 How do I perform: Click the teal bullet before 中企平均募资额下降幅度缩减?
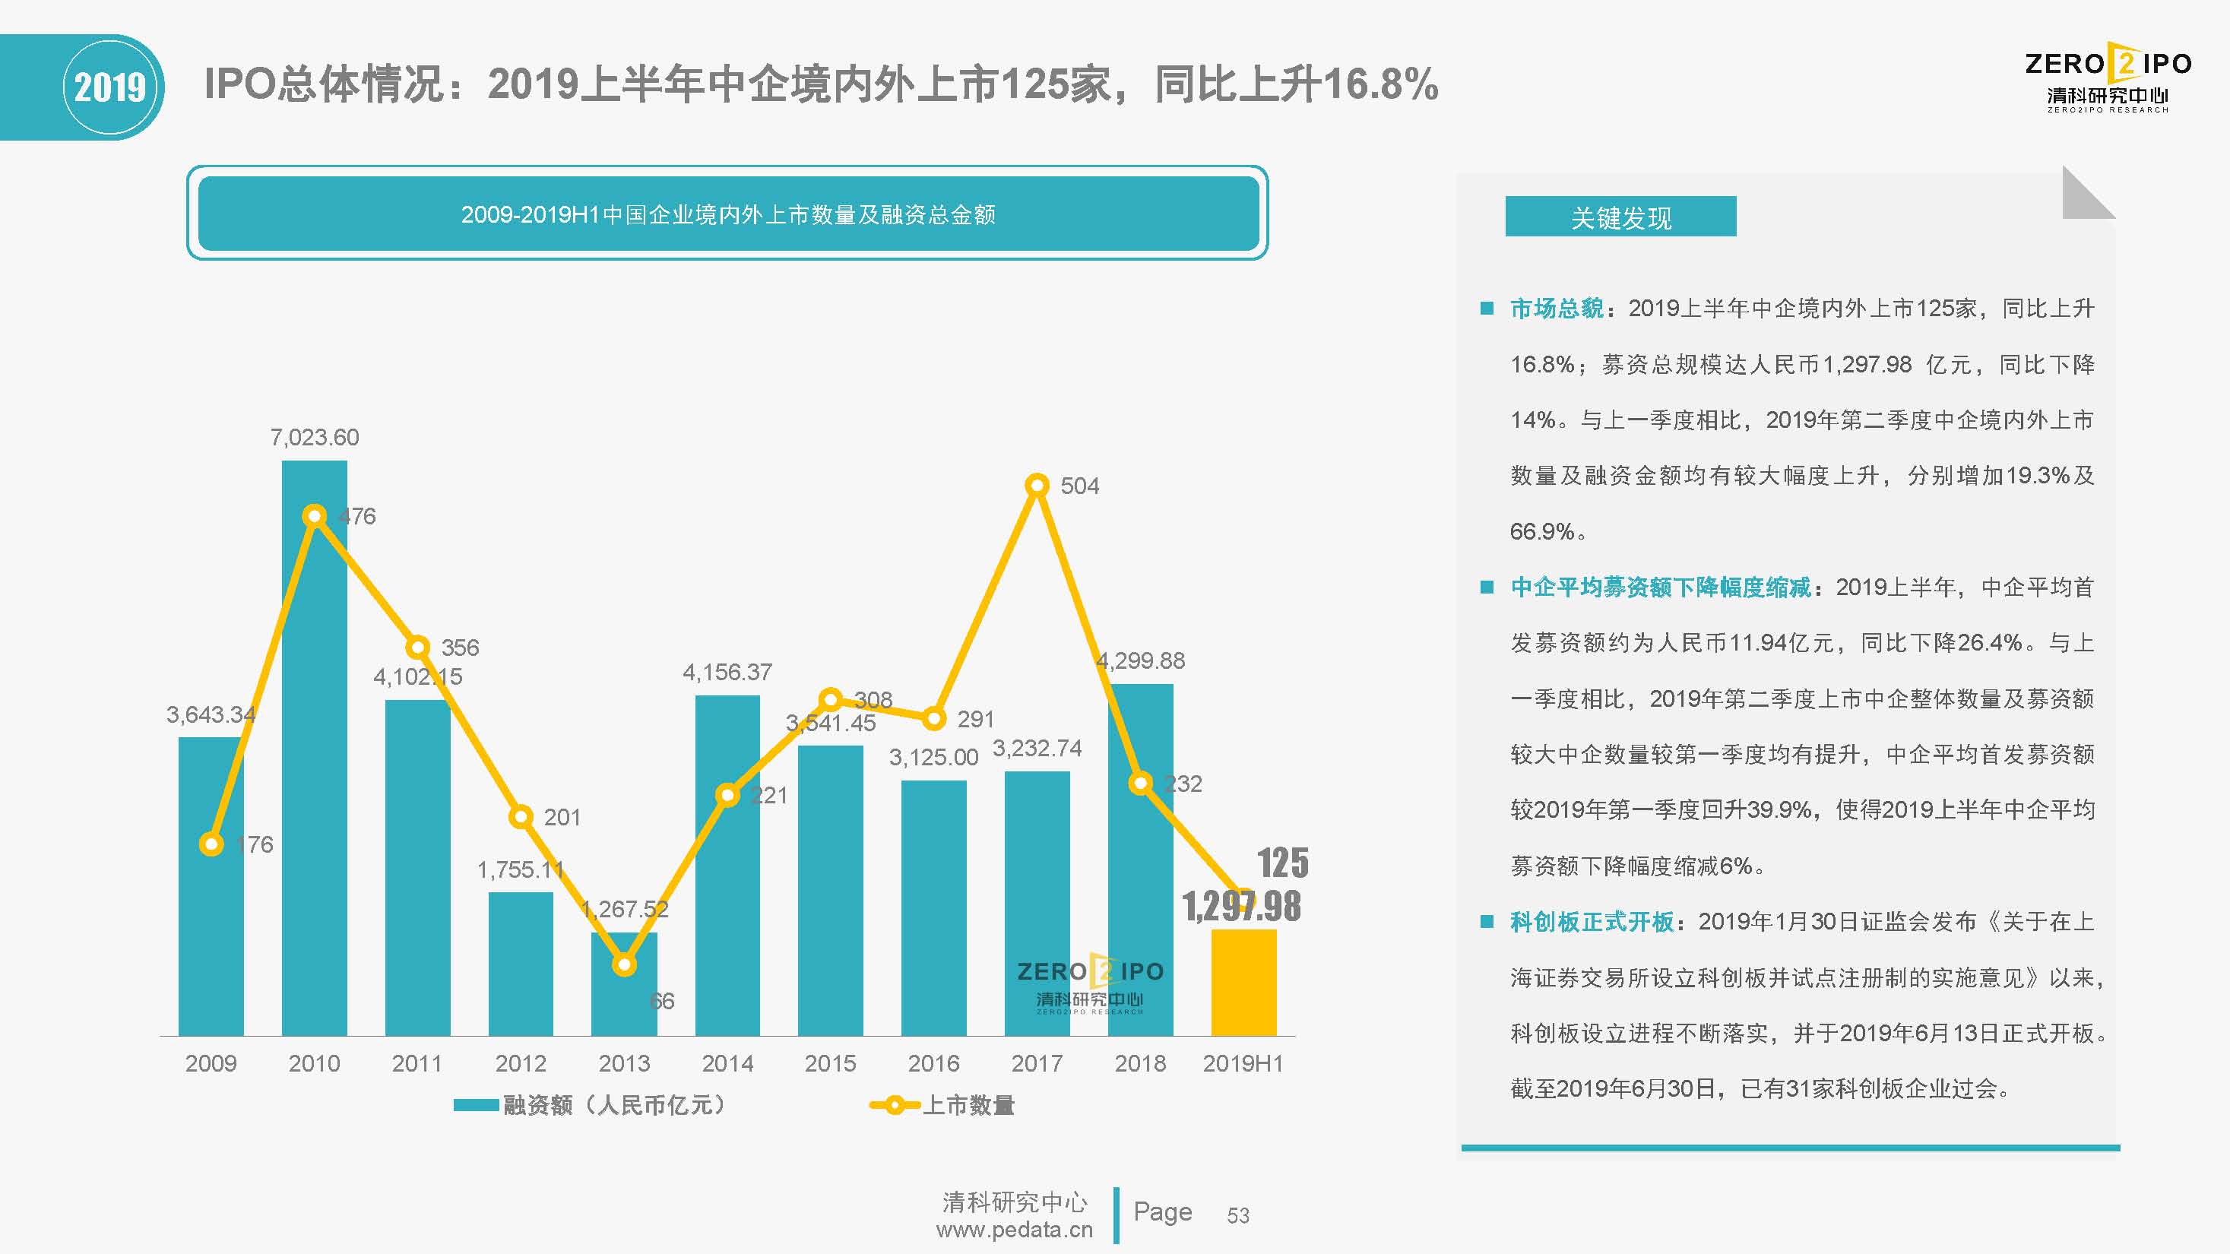[x=1487, y=587]
